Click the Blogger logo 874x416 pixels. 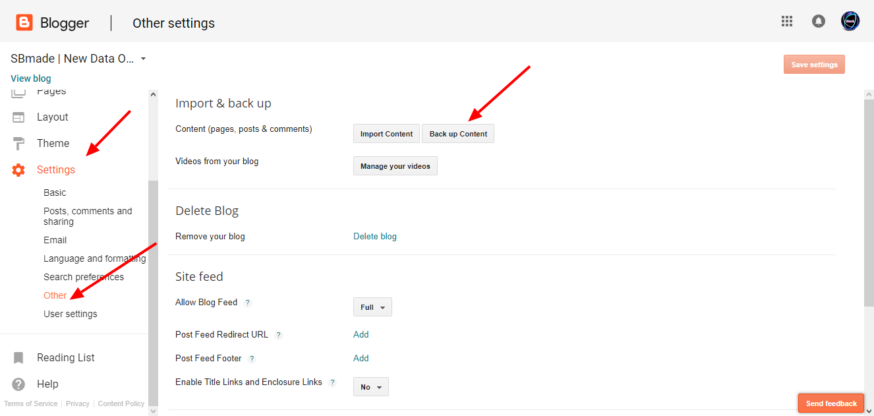(24, 20)
